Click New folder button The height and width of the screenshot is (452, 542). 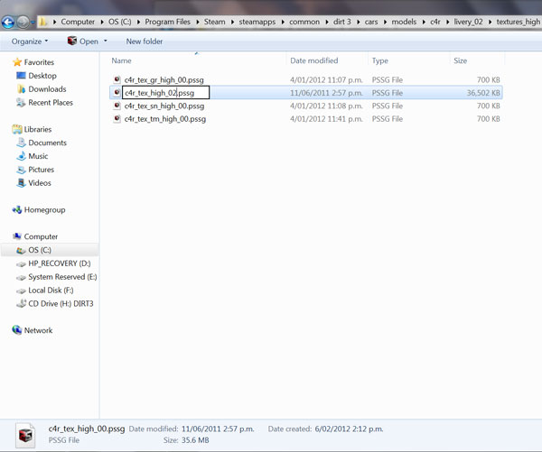(x=145, y=42)
